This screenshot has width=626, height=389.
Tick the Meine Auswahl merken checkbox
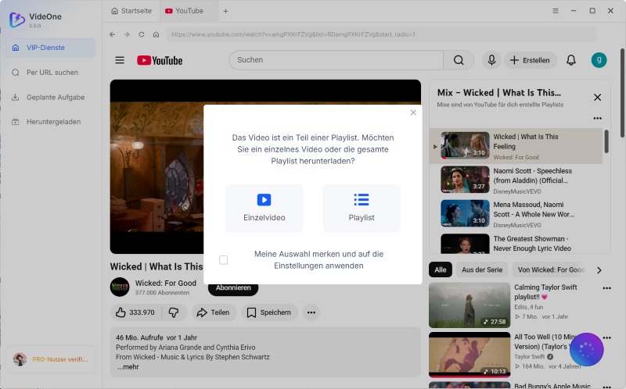point(223,260)
